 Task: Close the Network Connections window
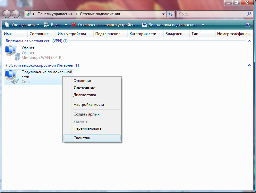[x=247, y=3]
